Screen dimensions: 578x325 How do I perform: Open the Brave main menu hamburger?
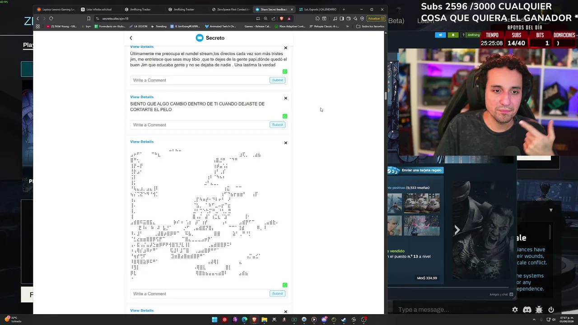point(382,19)
